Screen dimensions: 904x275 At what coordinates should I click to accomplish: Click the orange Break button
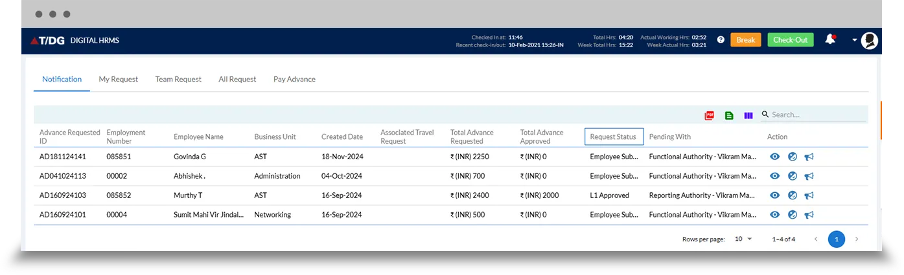pyautogui.click(x=745, y=40)
